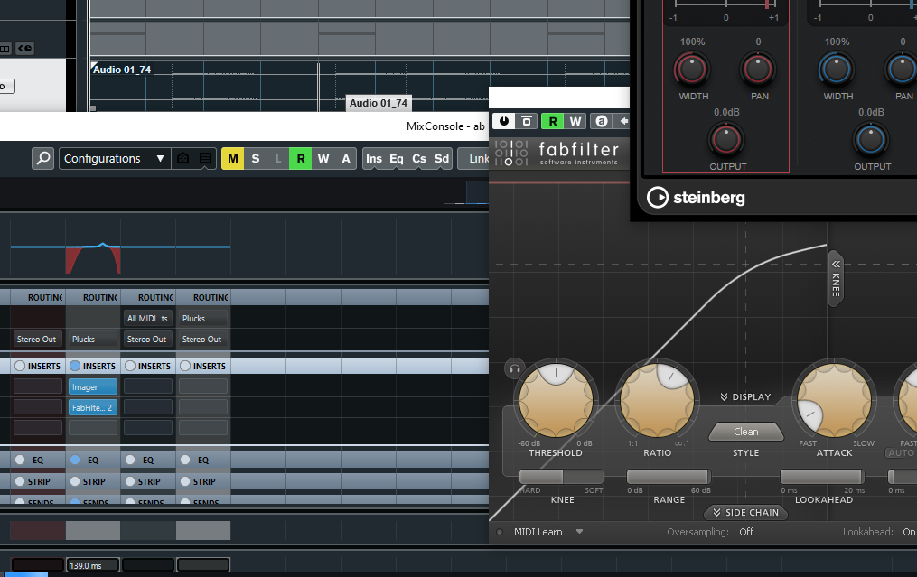This screenshot has width=917, height=577.
Task: Click the blue band WIDTH knob in Imager
Action: [x=837, y=70]
